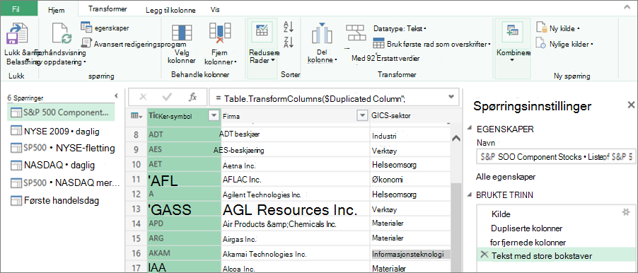
Task: Click the Forhåndsvisning oppdatering refresh icon
Action: tap(62, 34)
